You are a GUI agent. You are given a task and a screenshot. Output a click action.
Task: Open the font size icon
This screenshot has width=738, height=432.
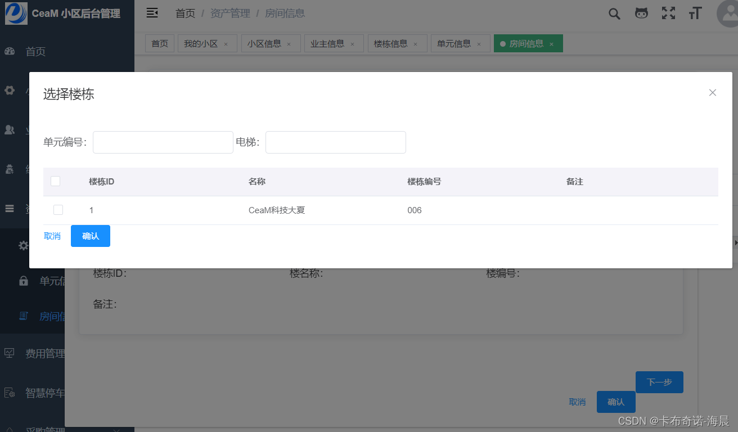(x=695, y=13)
